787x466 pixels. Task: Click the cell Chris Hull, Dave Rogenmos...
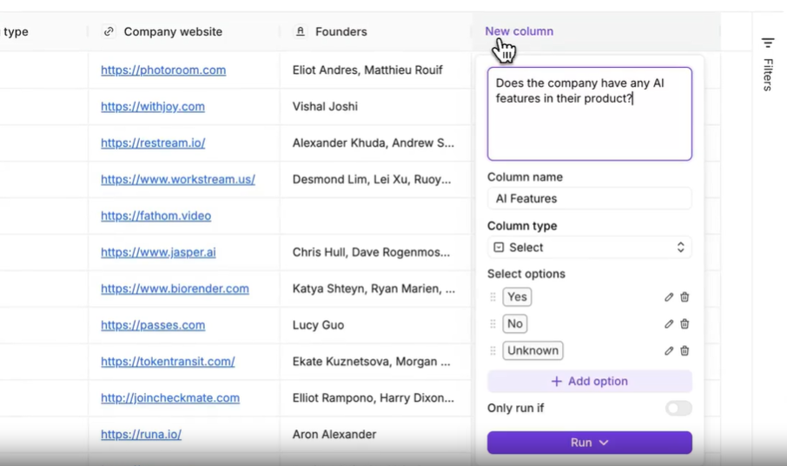point(375,252)
